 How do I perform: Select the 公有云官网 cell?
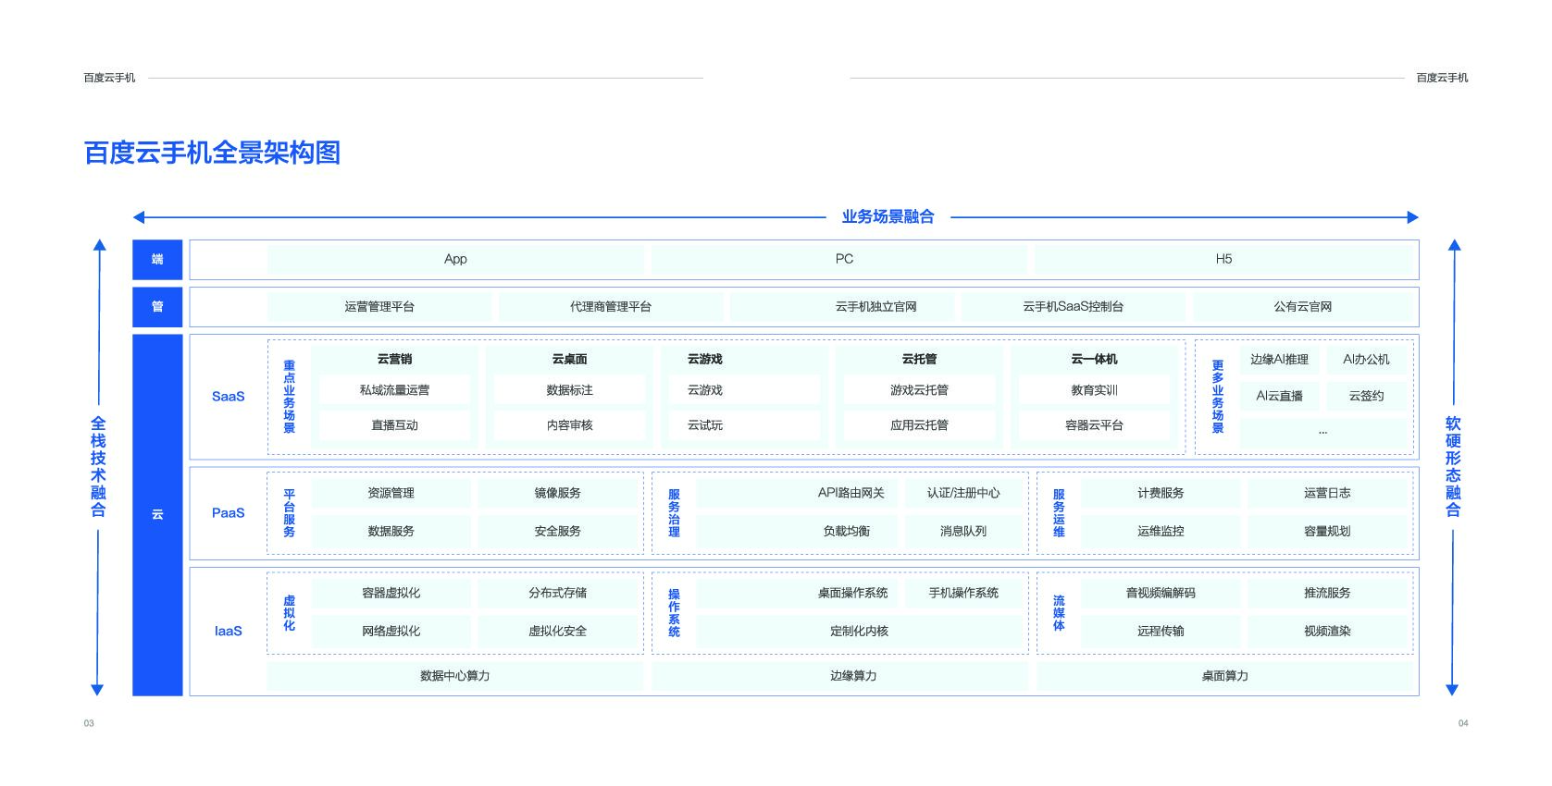pos(1302,307)
